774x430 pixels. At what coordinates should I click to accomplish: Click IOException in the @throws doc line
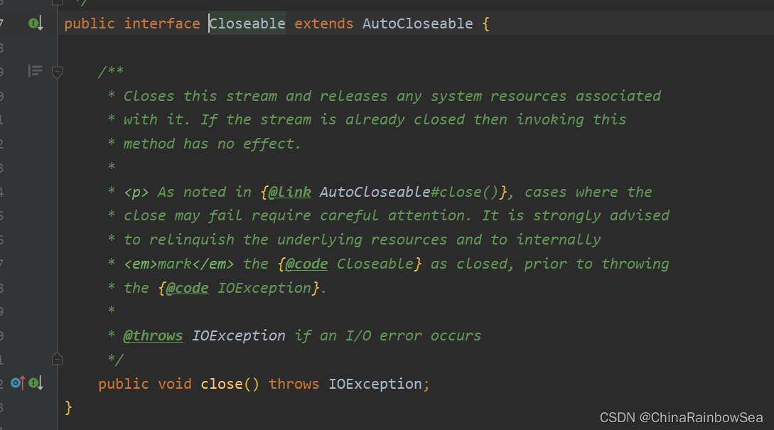pos(238,335)
